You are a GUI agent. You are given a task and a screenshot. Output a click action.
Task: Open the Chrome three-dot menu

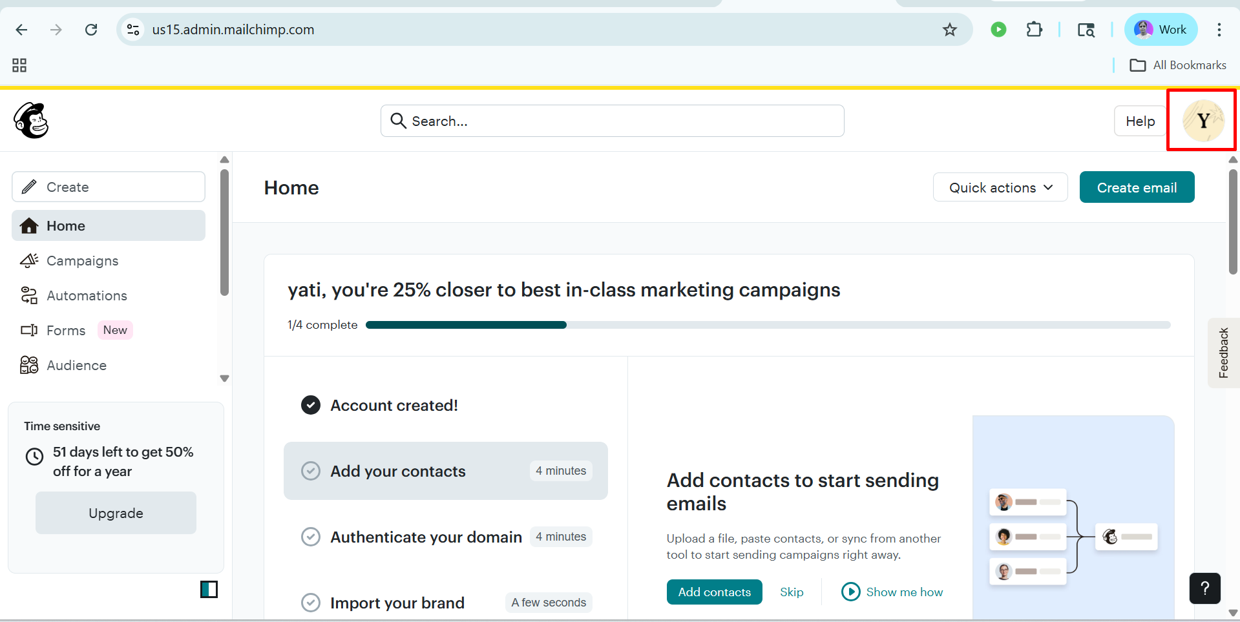point(1219,30)
